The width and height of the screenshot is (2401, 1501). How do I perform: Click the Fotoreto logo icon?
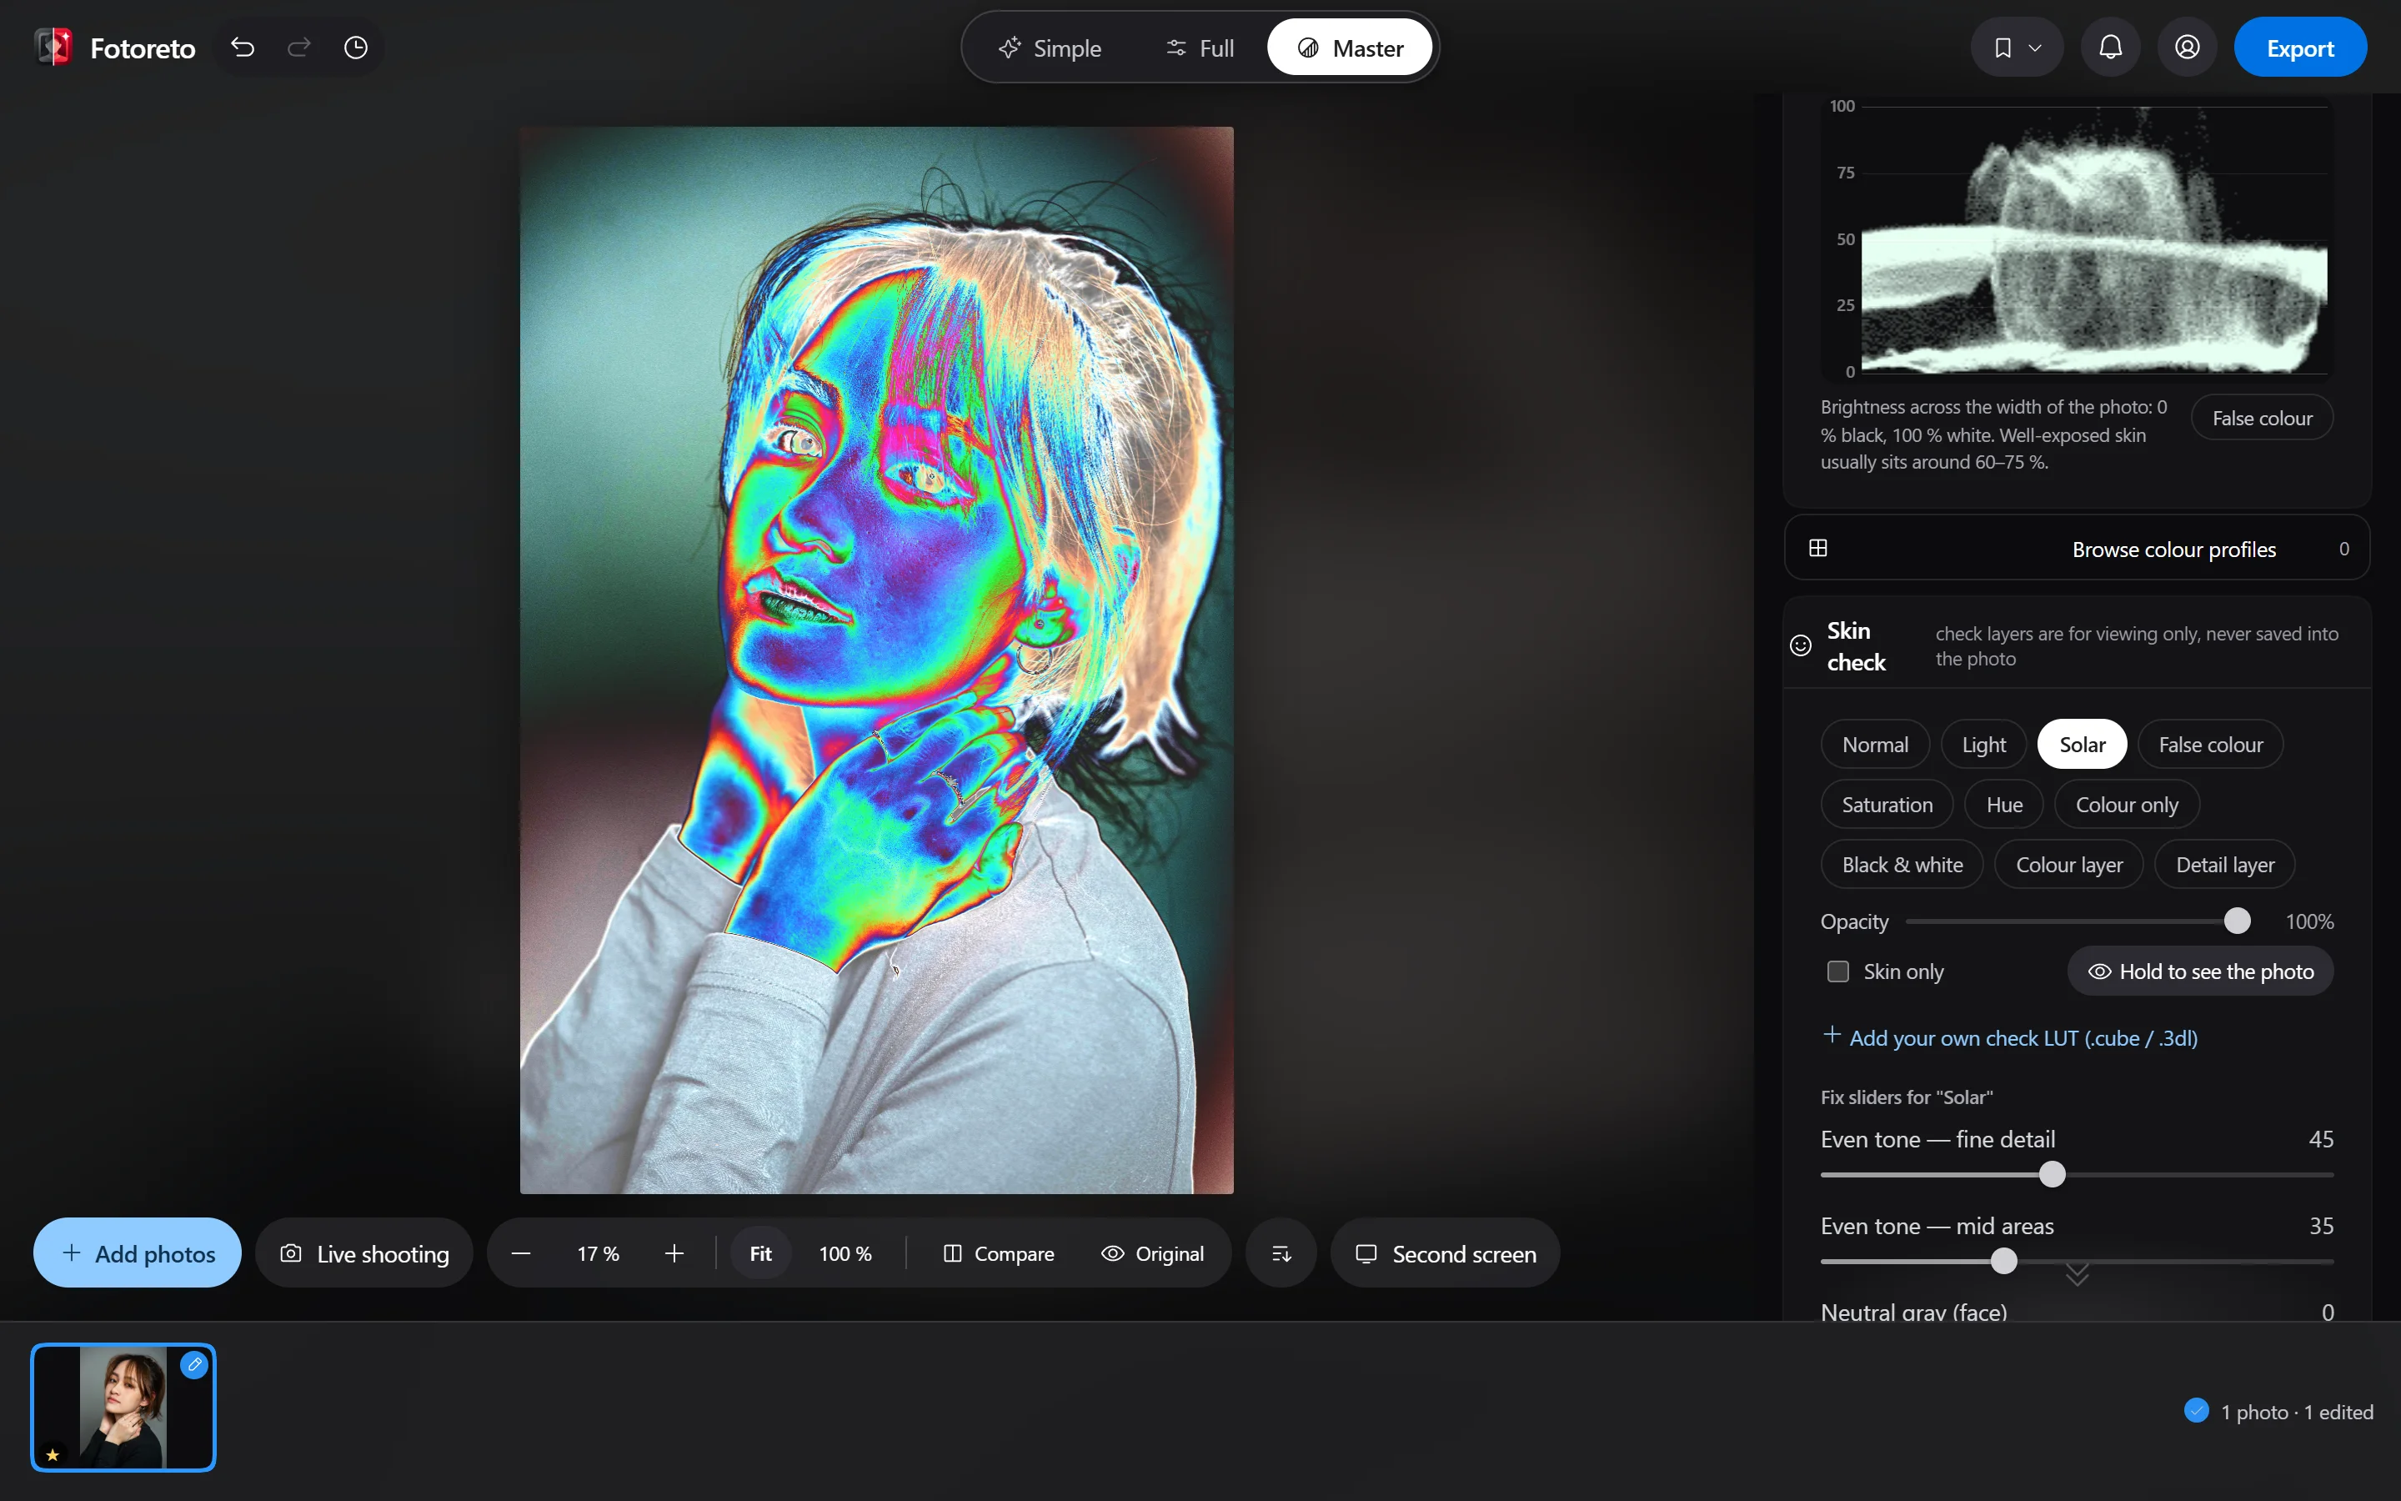[53, 47]
